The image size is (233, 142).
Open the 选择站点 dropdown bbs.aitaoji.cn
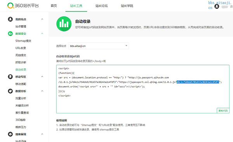coord(98,46)
